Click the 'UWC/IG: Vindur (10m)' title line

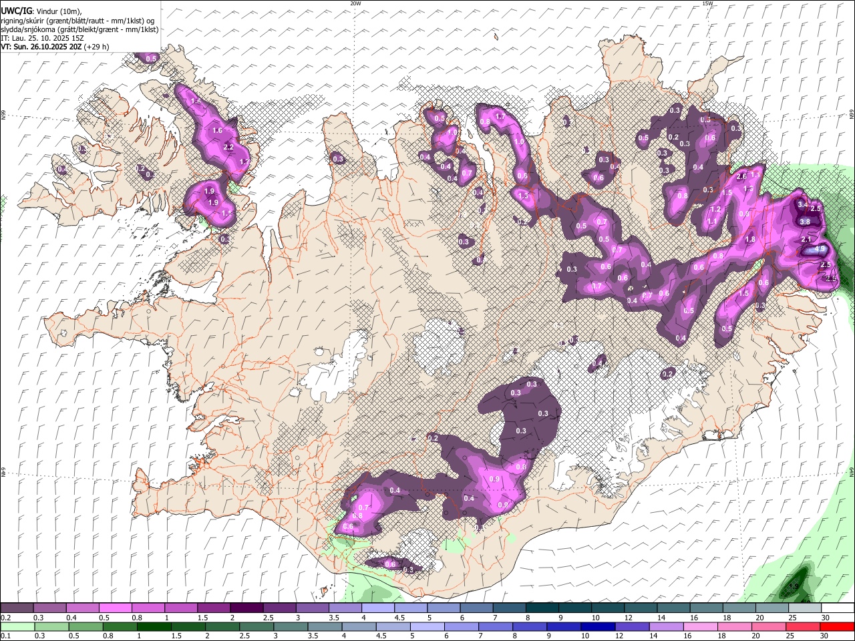click(41, 11)
